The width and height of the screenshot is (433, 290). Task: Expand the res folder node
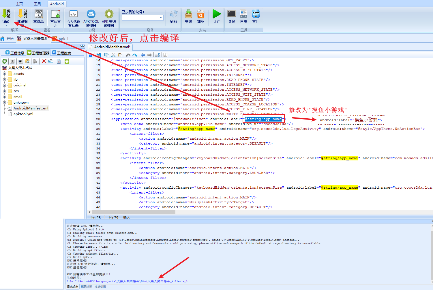point(5,91)
